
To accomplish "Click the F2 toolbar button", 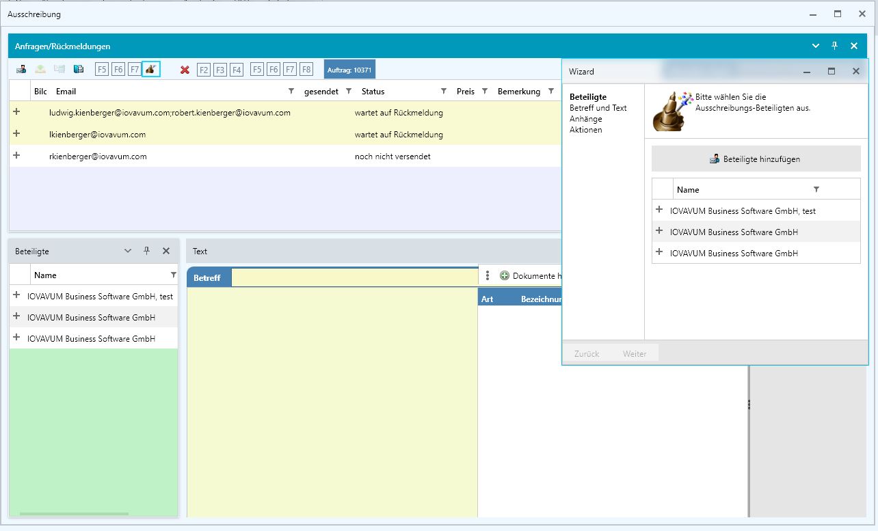I will [204, 70].
